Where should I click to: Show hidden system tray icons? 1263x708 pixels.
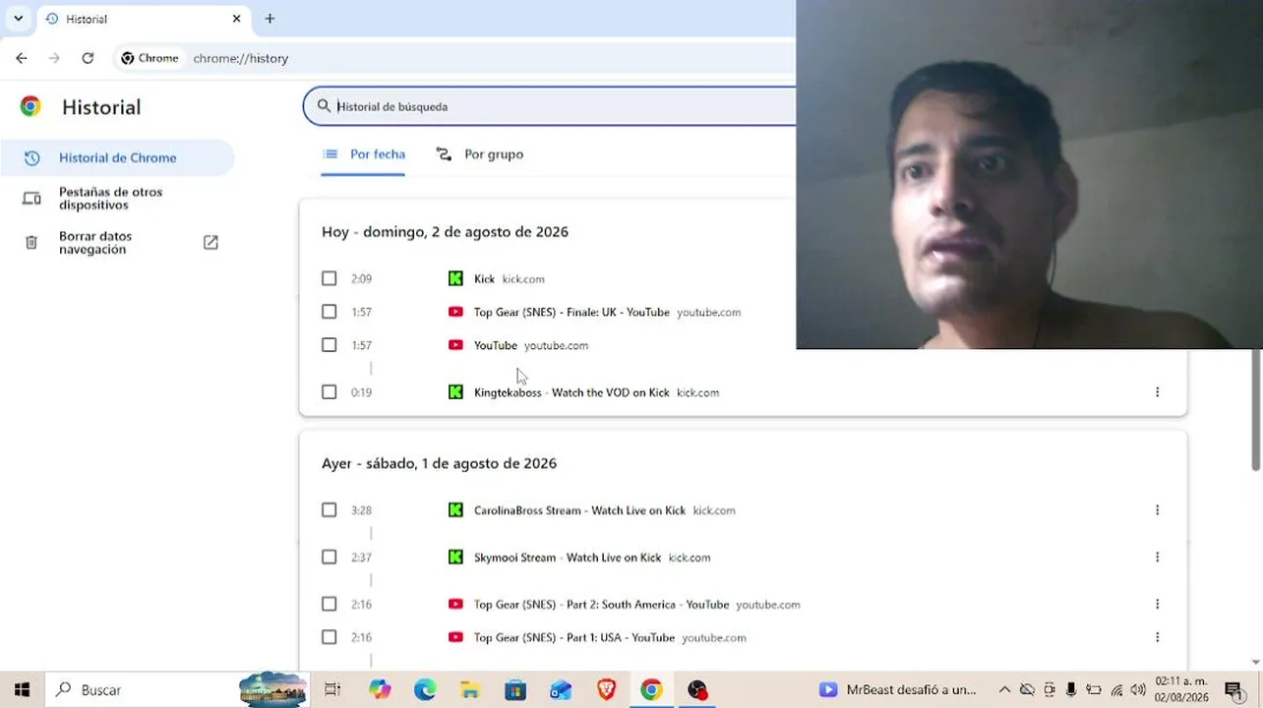point(1004,690)
